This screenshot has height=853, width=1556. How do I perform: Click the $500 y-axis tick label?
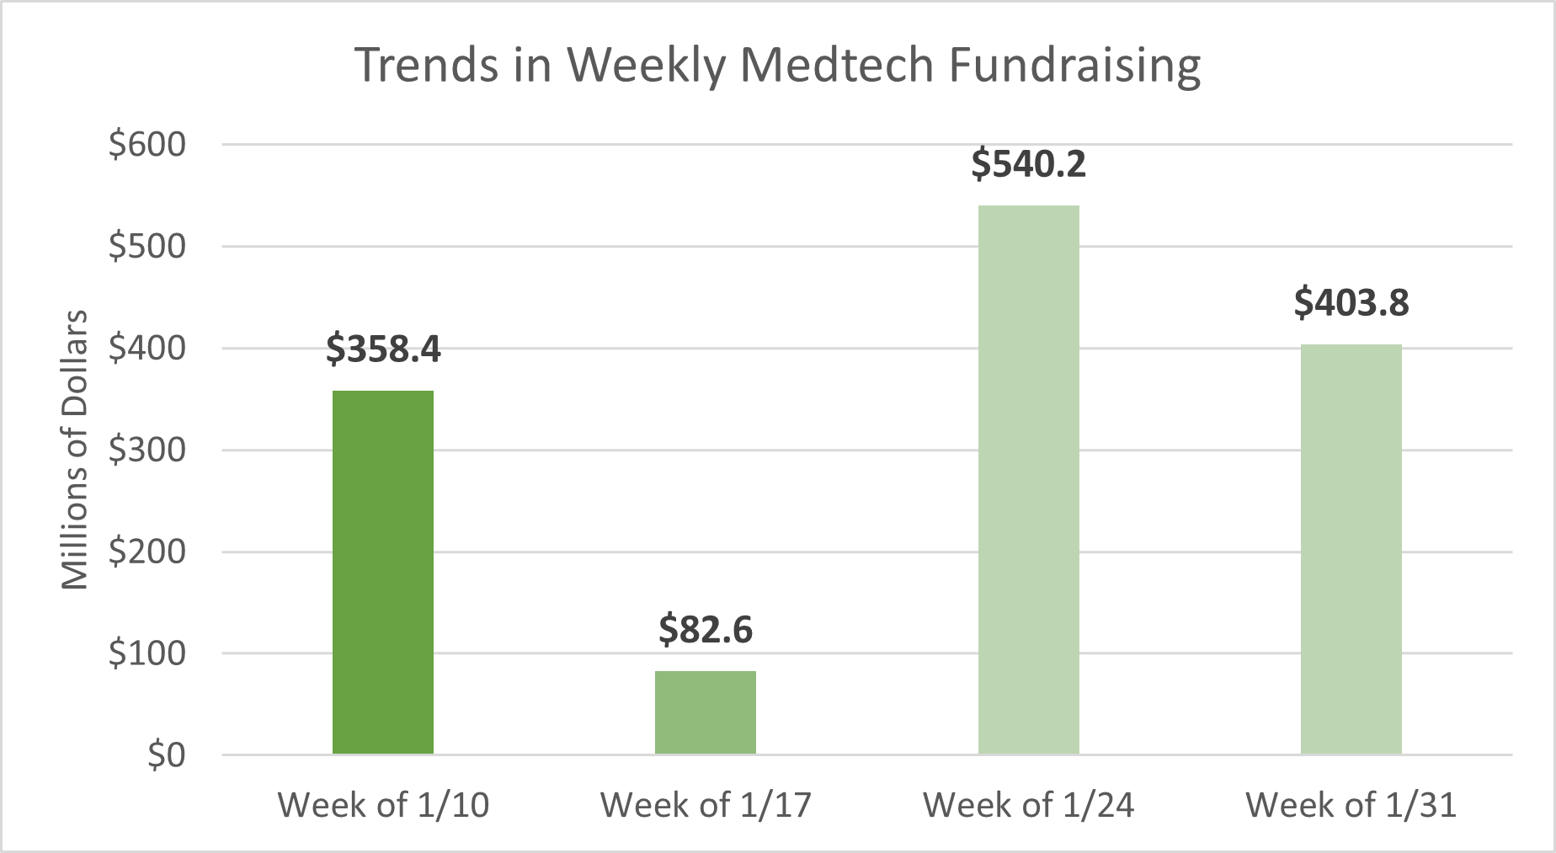click(x=147, y=247)
